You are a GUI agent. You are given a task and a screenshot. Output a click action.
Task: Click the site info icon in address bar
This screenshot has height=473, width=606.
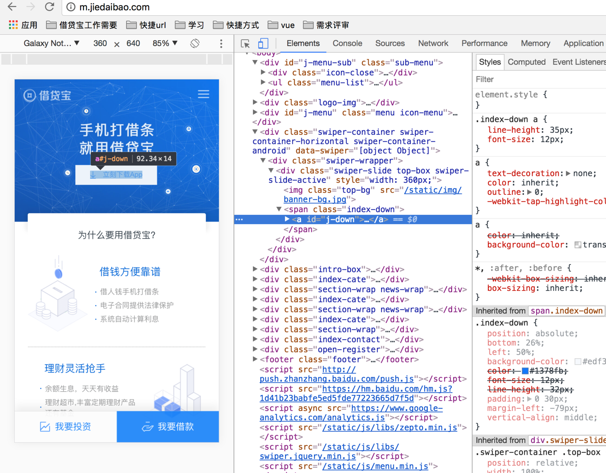(x=71, y=7)
